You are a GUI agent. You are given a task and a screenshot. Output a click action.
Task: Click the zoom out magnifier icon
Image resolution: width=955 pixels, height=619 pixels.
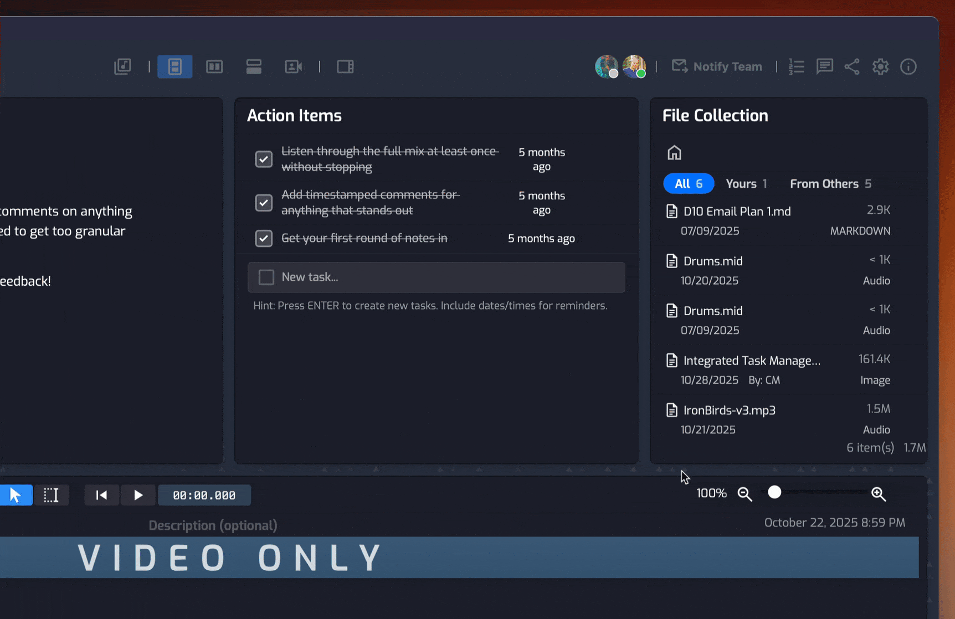(745, 494)
